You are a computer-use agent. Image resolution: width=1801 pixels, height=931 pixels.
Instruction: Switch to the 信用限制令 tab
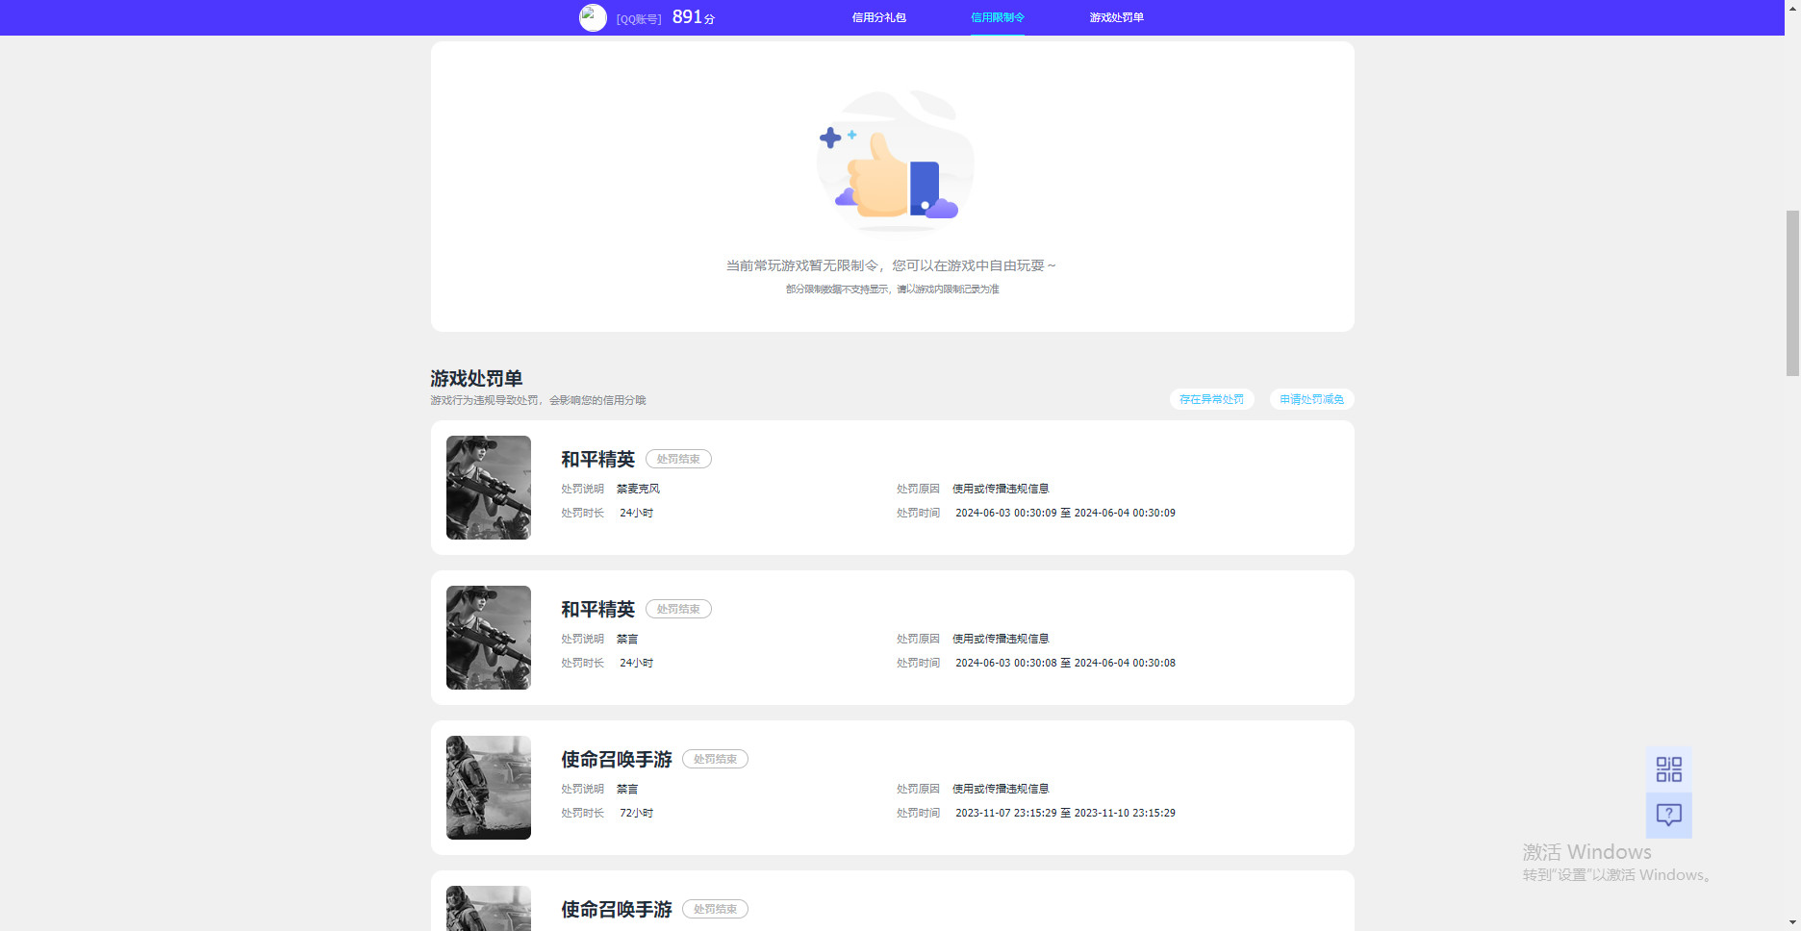998,17
